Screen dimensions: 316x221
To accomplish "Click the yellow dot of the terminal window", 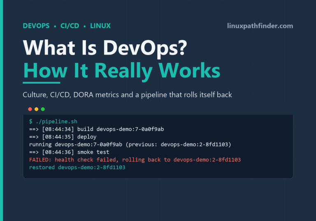I will [x=37, y=109].
